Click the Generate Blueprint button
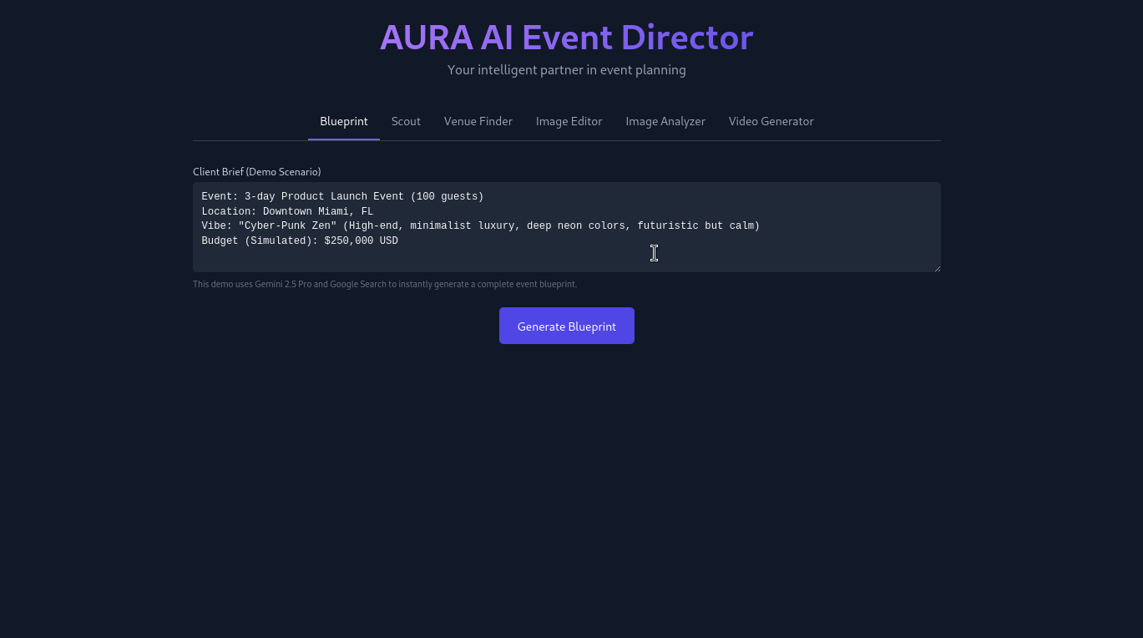1143x638 pixels. pyautogui.click(x=566, y=326)
